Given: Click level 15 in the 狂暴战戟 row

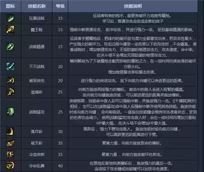Looking at the screenshot, I should pyautogui.click(x=60, y=18).
